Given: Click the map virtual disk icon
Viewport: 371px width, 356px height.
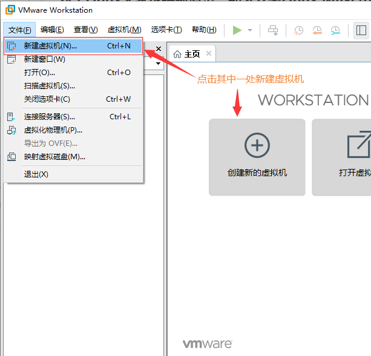Looking at the screenshot, I should pos(11,157).
